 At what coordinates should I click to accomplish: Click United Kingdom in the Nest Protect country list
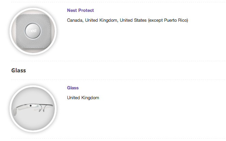pos(101,20)
